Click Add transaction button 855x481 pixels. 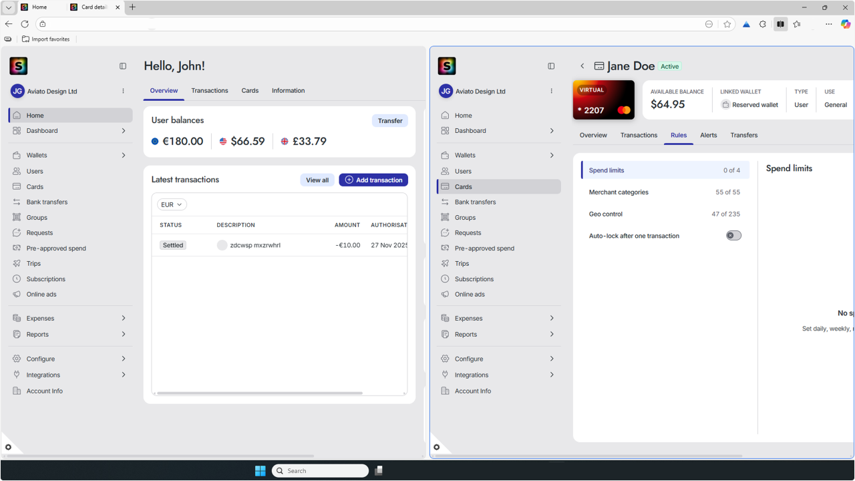(x=373, y=180)
